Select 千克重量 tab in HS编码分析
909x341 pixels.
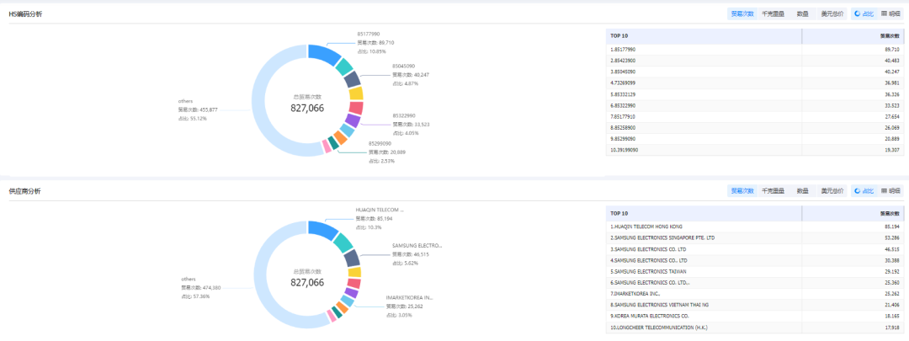(773, 14)
